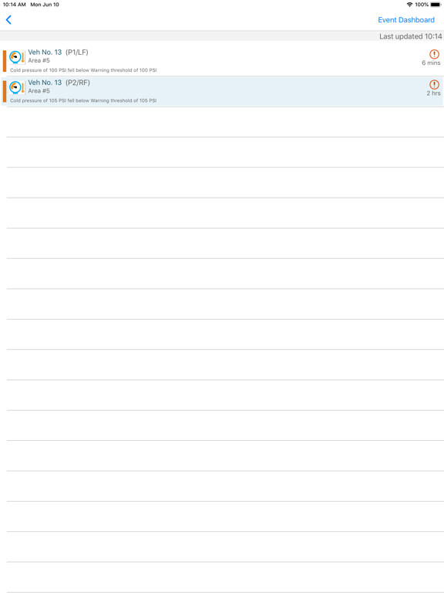The image size is (444, 593).
Task: Tap the battery icon in status bar
Action: 436,5
